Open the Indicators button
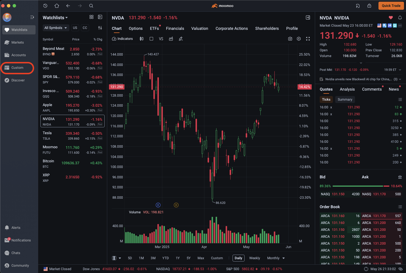Screen dimensions: 406x273 (122, 39)
